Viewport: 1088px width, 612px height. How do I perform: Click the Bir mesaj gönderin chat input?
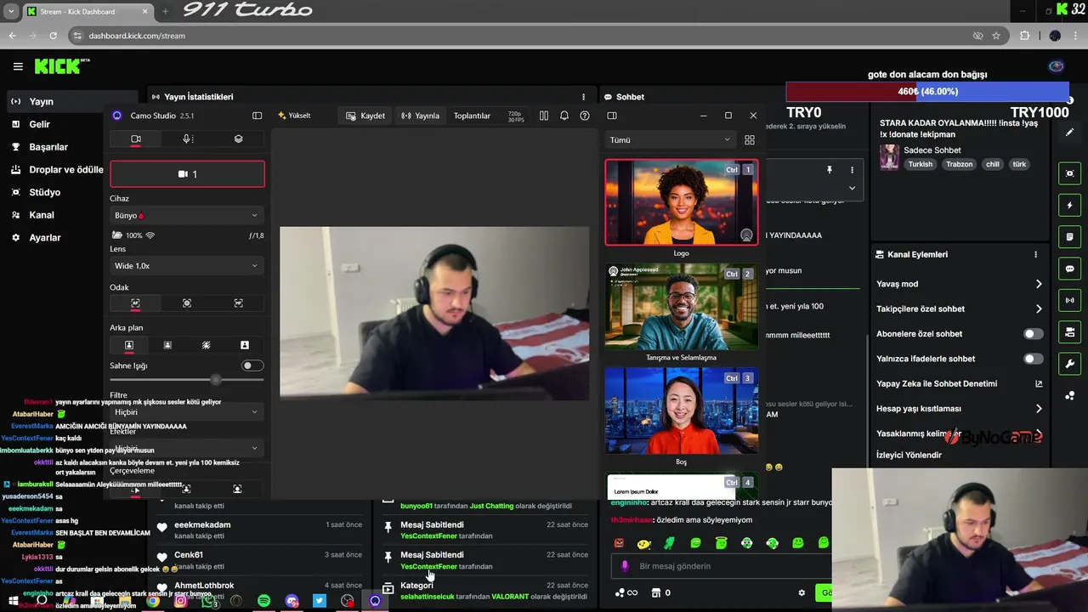722,566
